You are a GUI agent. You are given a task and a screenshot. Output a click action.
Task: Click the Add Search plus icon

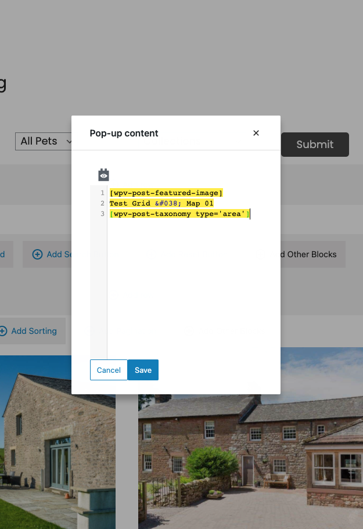(37, 254)
